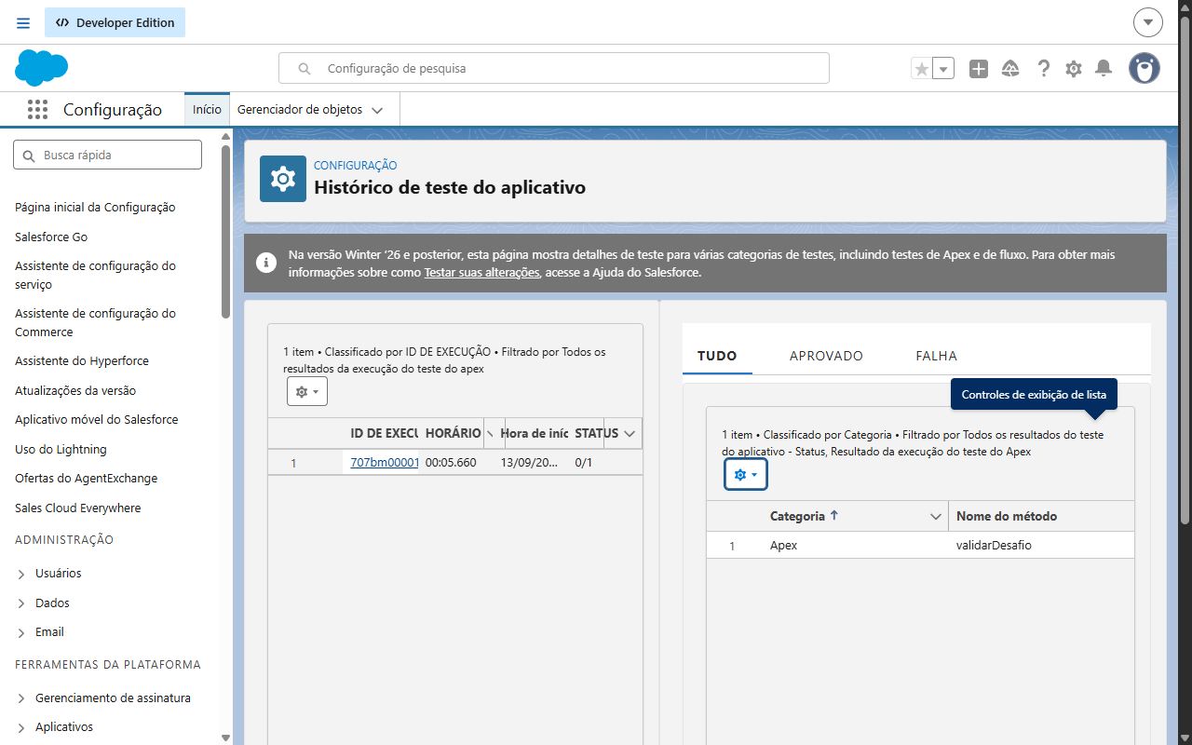The width and height of the screenshot is (1192, 745).
Task: Open left list view controls gear
Action: pos(307,392)
